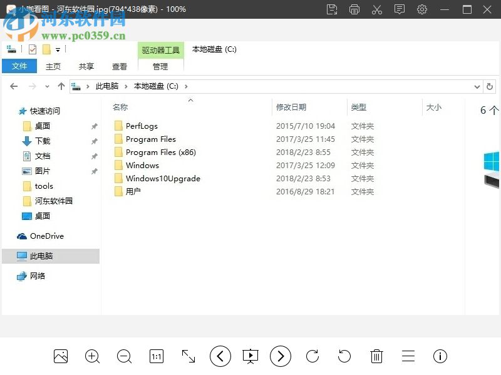This screenshot has height=375, width=501.
Task: Show image information panel
Action: pos(440,356)
